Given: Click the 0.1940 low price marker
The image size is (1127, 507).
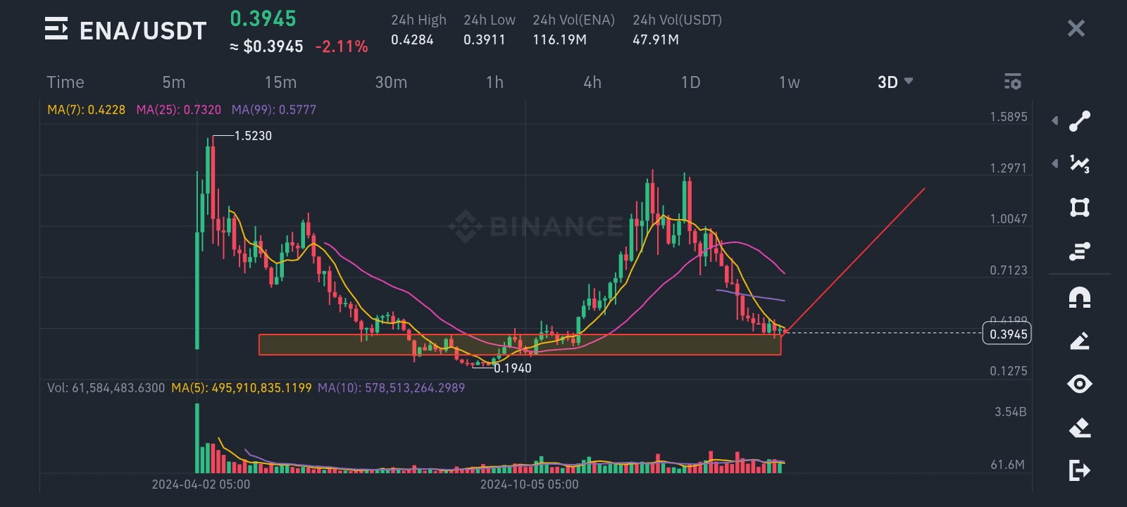Looking at the screenshot, I should (x=513, y=368).
